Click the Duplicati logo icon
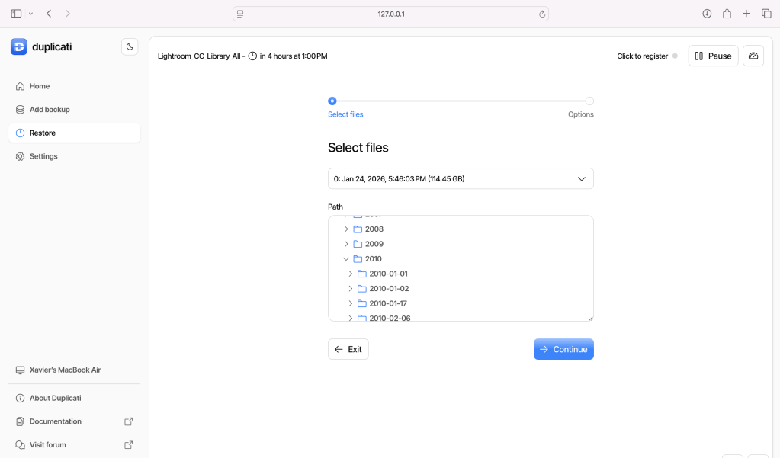The width and height of the screenshot is (780, 458). point(19,46)
